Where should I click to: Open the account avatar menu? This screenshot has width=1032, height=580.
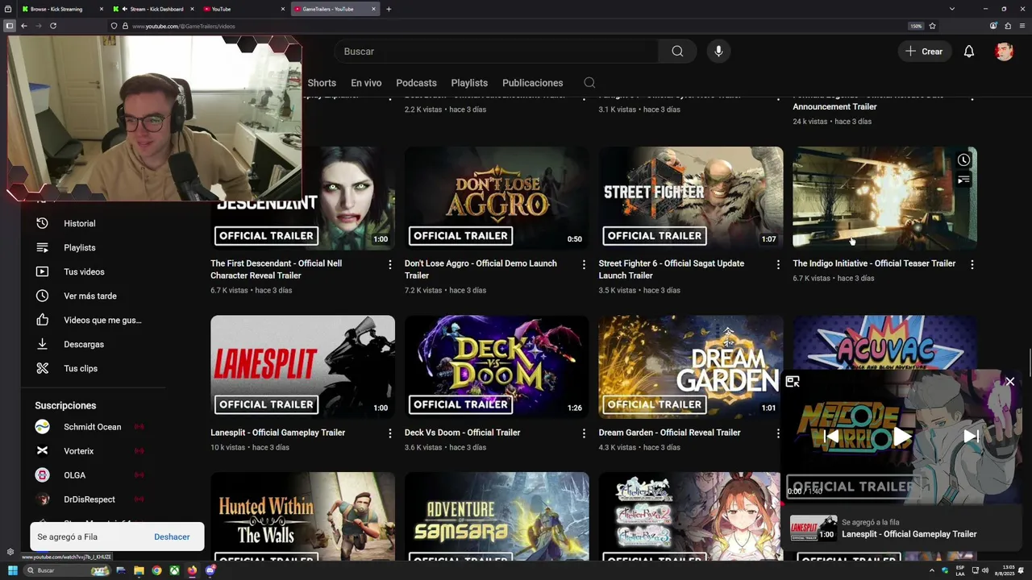tap(1004, 52)
